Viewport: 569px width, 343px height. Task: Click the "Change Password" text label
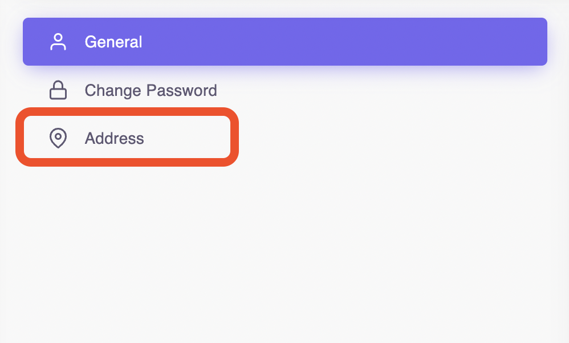(x=151, y=90)
